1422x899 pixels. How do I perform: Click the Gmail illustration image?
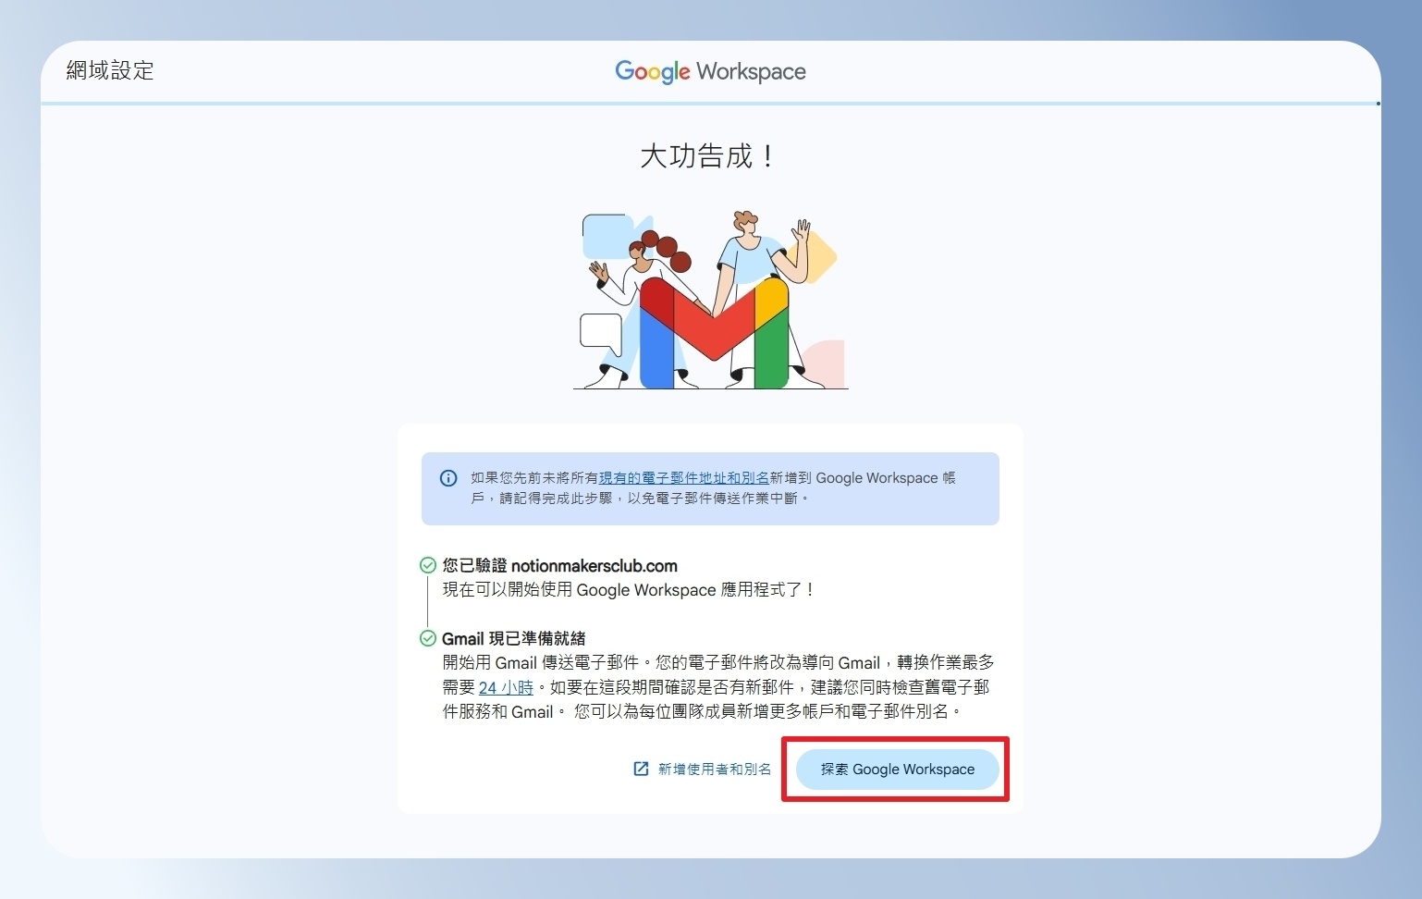pyautogui.click(x=710, y=301)
